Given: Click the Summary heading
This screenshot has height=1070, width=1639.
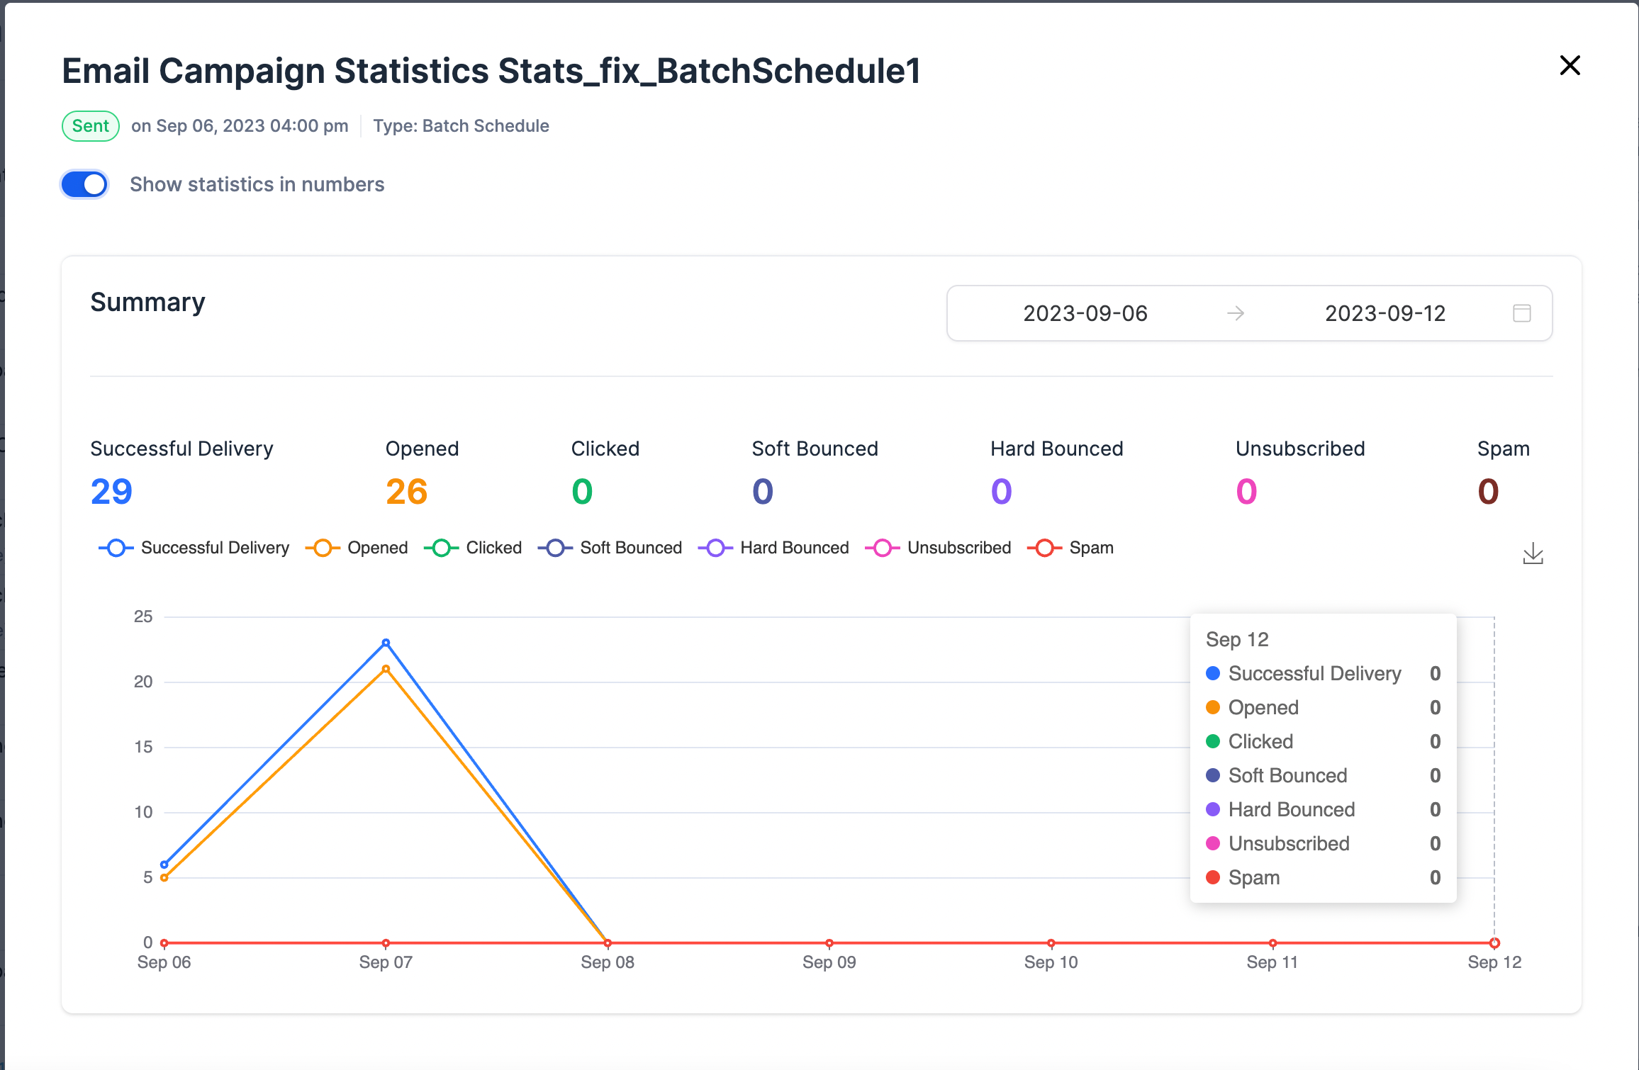Looking at the screenshot, I should 147,303.
